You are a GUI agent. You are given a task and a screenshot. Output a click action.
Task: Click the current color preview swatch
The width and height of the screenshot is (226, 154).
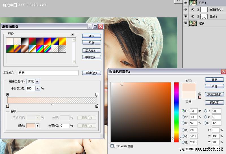coord(189,95)
